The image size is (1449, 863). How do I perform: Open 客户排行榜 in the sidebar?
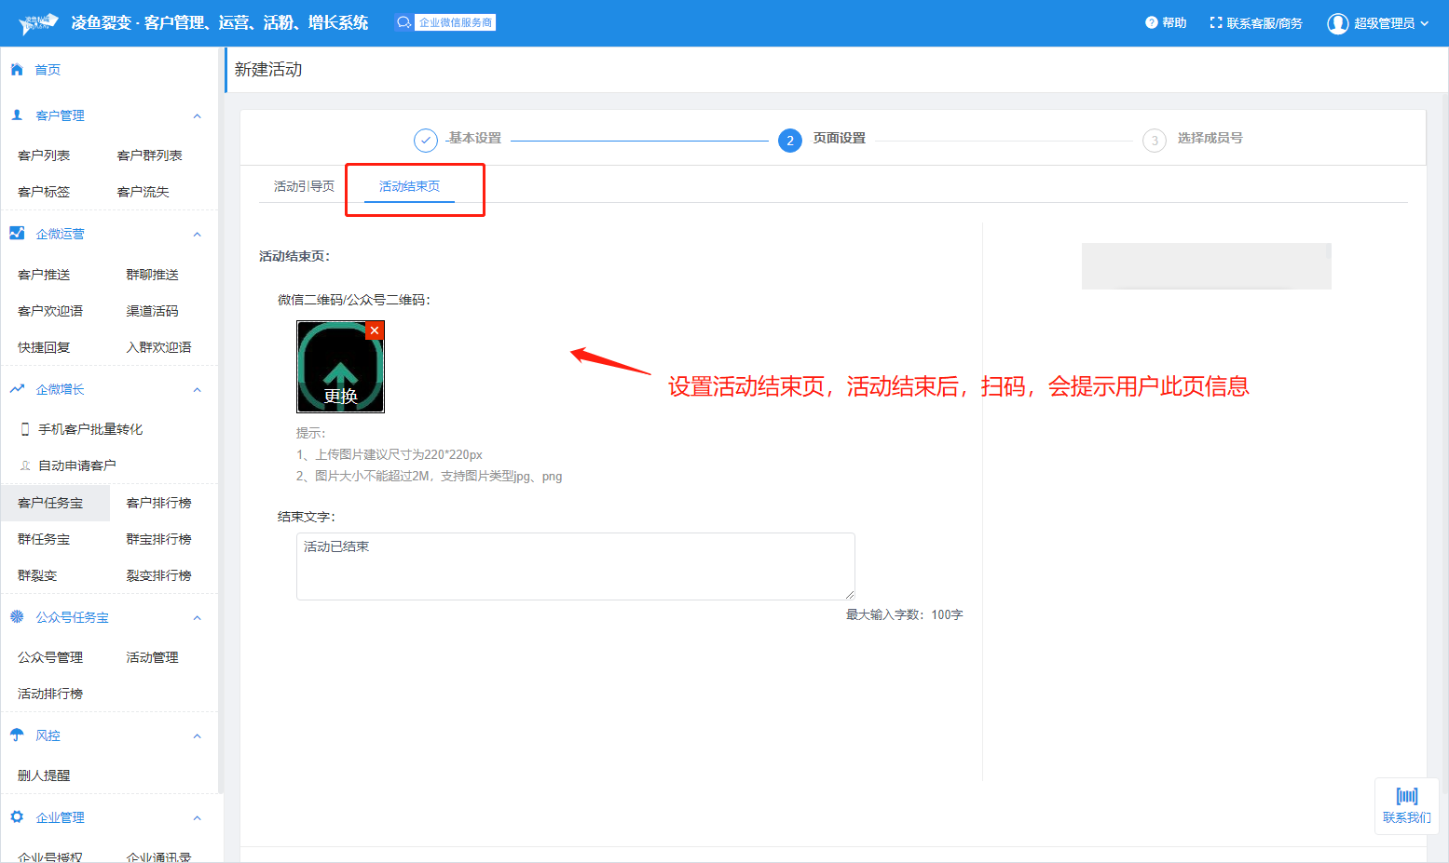tap(158, 503)
